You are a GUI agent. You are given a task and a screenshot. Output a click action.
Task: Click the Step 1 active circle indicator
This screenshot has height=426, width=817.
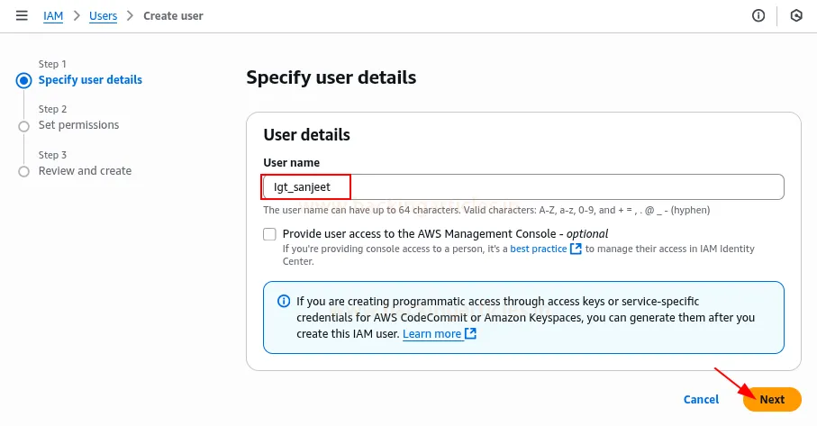point(23,80)
